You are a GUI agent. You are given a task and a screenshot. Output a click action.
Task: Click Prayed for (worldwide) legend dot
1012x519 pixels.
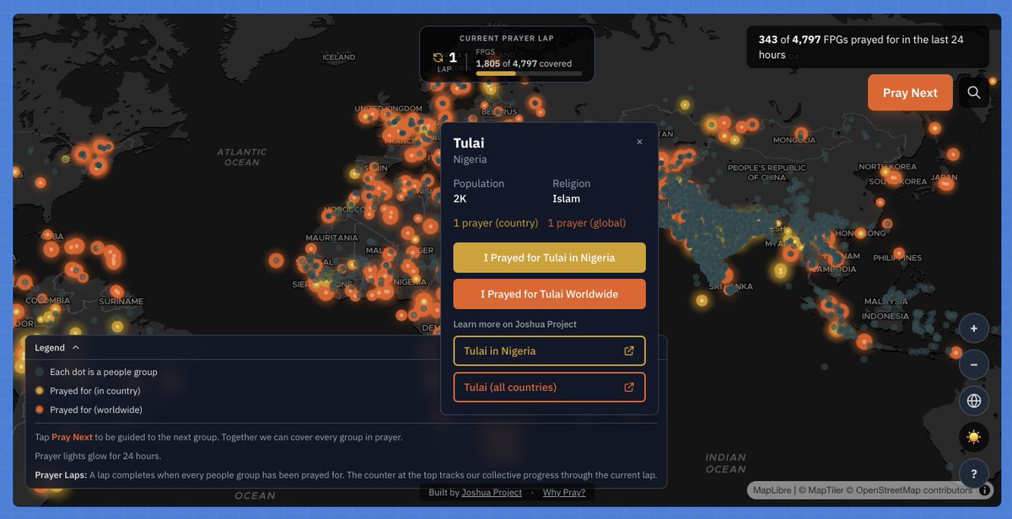[x=40, y=410]
